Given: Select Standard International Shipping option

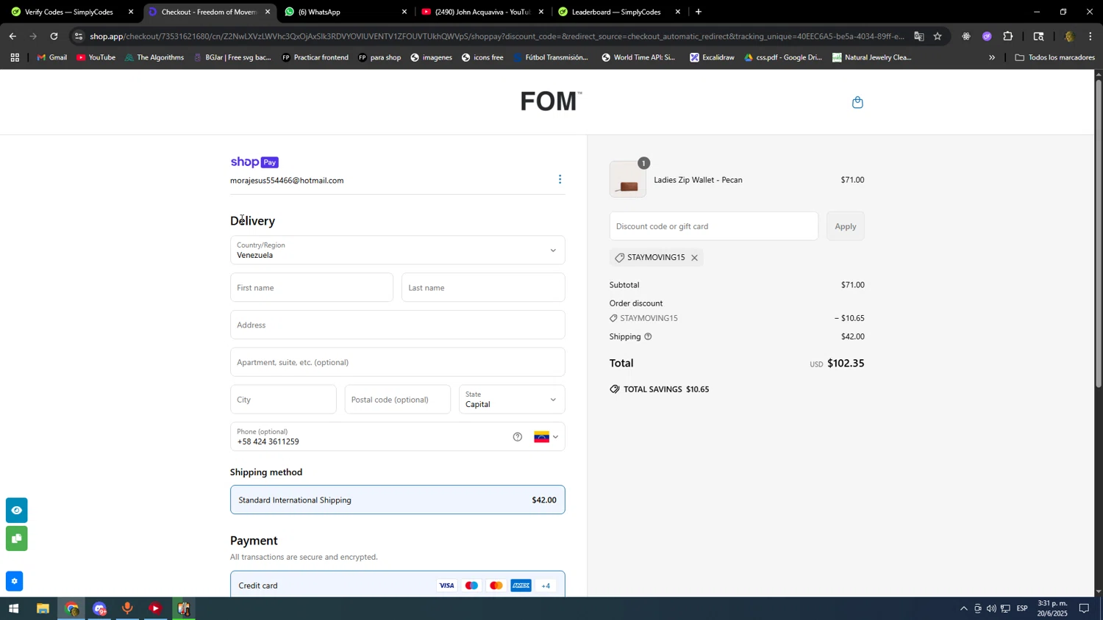Looking at the screenshot, I should (397, 500).
